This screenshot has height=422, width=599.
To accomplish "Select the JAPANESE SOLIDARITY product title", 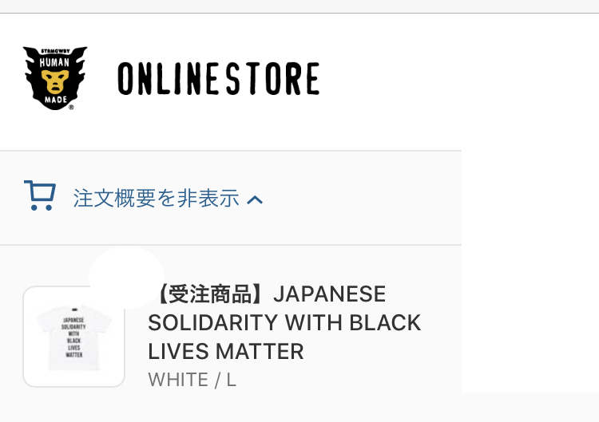I will (284, 322).
